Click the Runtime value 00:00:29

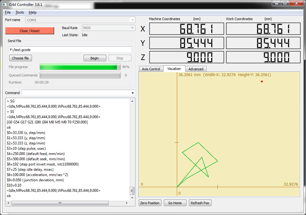coord(42,82)
